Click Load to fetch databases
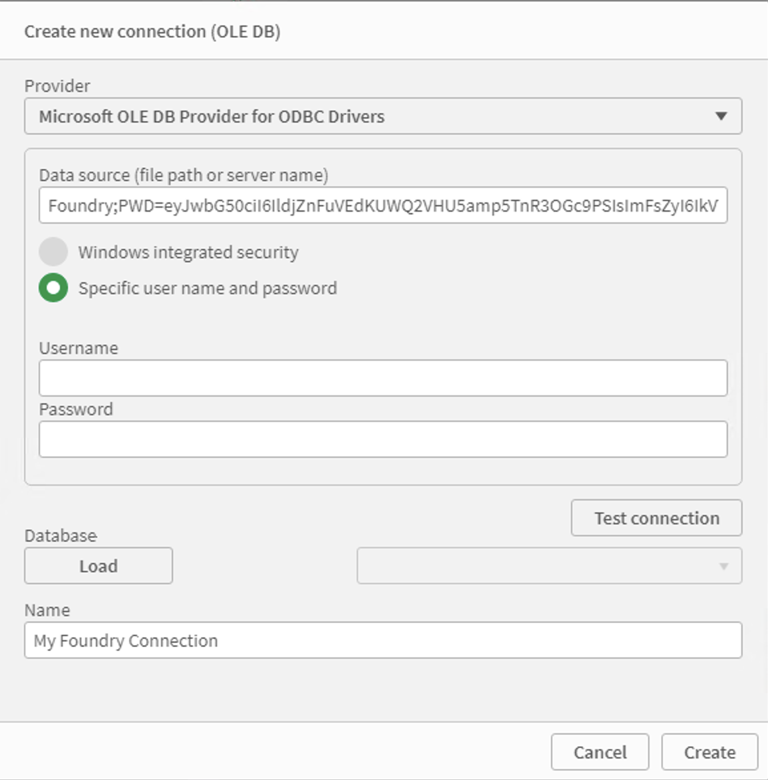 98,566
